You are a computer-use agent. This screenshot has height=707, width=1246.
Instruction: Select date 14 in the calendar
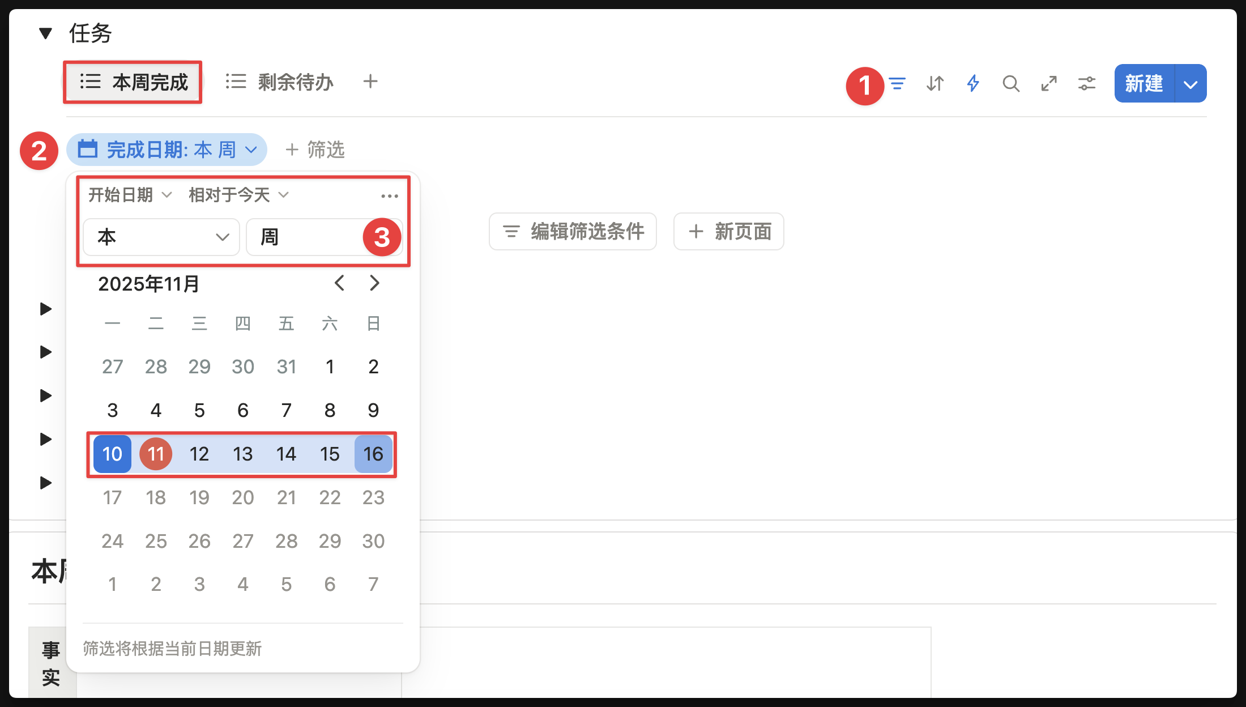[x=286, y=454]
